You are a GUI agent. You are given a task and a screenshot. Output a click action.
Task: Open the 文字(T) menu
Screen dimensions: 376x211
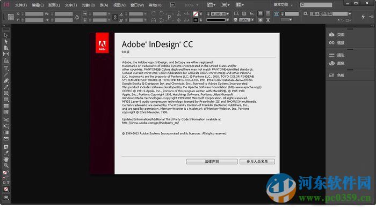point(71,5)
